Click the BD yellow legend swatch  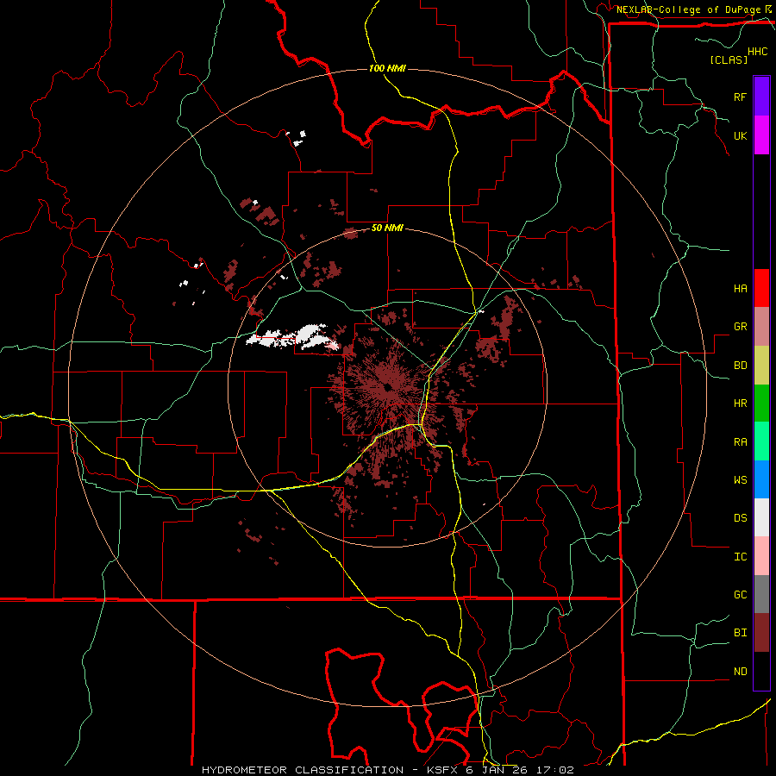761,366
